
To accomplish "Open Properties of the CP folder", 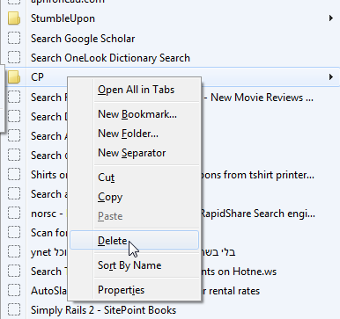I will tap(121, 290).
